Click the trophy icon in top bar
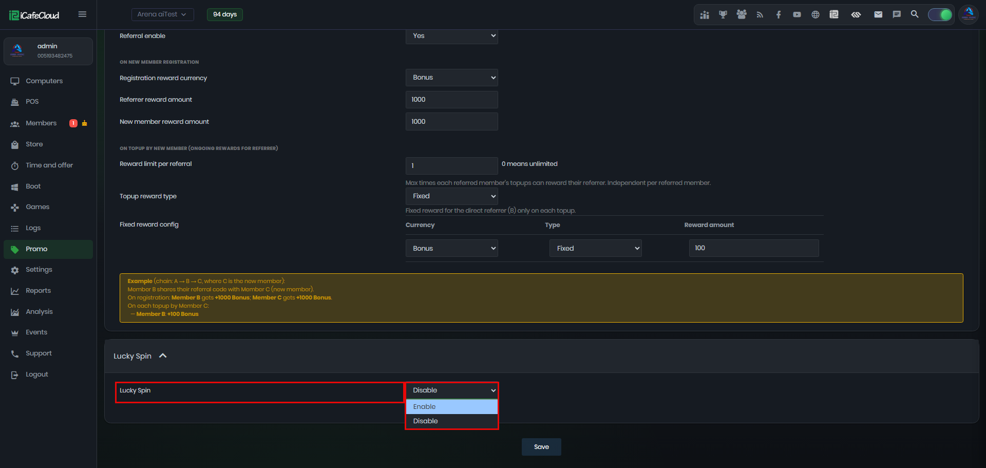Viewport: 986px width, 468px height. click(x=723, y=15)
